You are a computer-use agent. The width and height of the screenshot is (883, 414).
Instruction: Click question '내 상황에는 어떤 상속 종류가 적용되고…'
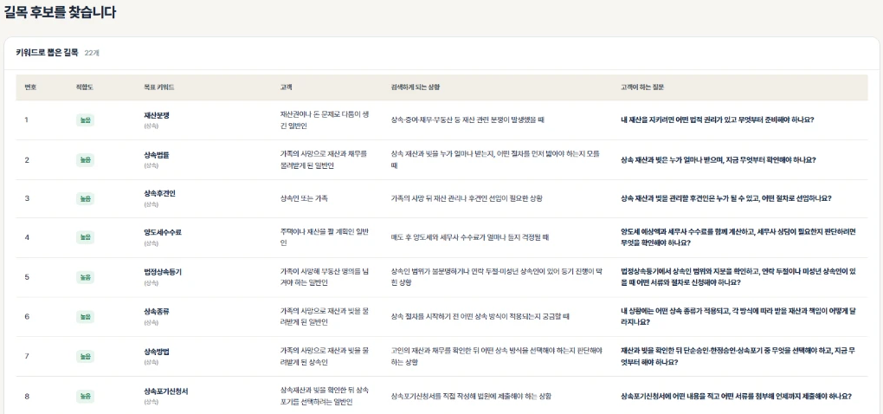point(738,316)
